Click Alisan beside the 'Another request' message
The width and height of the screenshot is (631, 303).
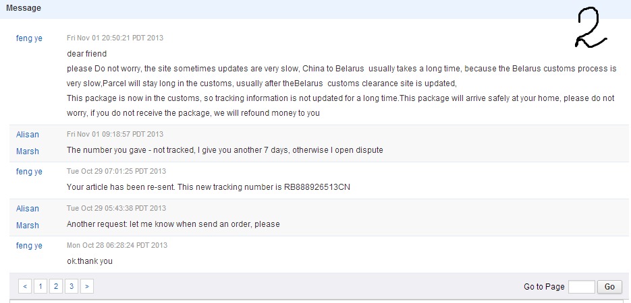coord(28,209)
